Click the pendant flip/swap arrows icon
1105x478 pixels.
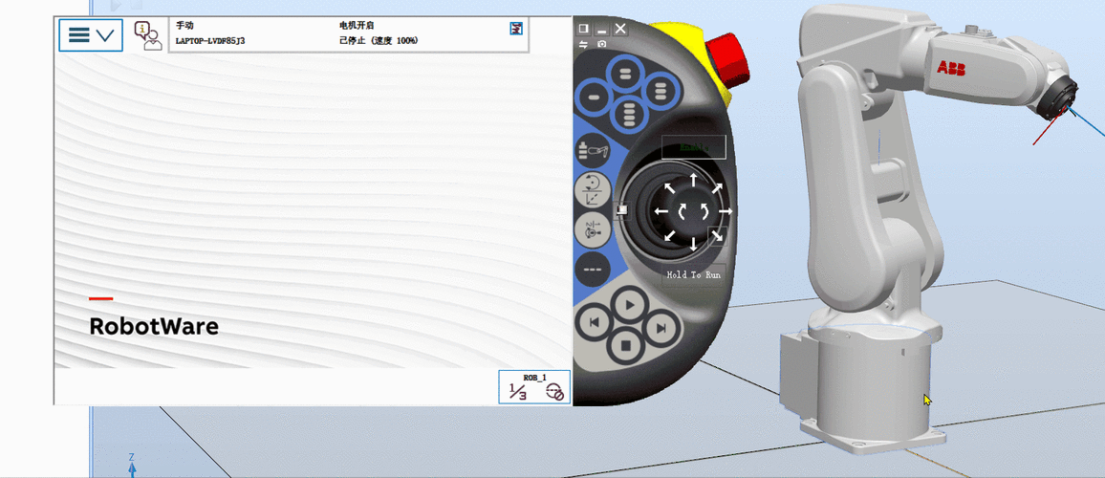[583, 44]
